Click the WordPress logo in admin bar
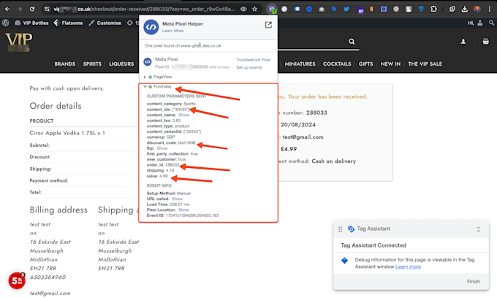497x298 pixels. (5, 23)
